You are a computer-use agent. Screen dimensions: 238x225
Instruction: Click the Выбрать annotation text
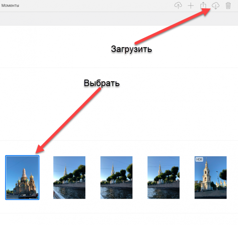102,83
